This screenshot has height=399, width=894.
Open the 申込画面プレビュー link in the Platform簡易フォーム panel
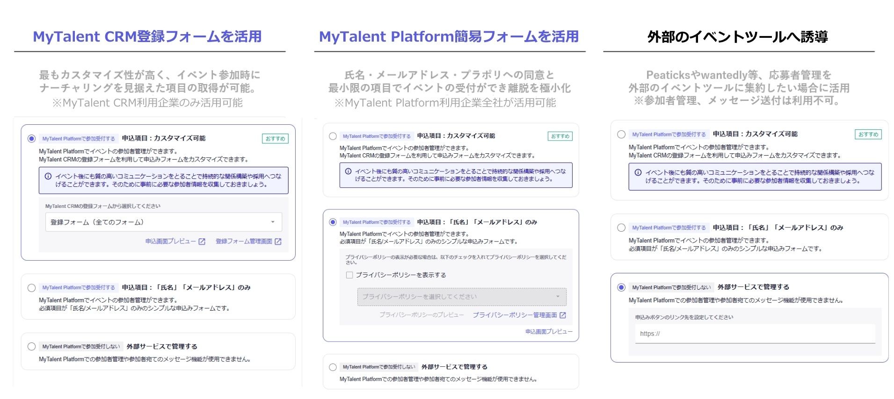548,332
